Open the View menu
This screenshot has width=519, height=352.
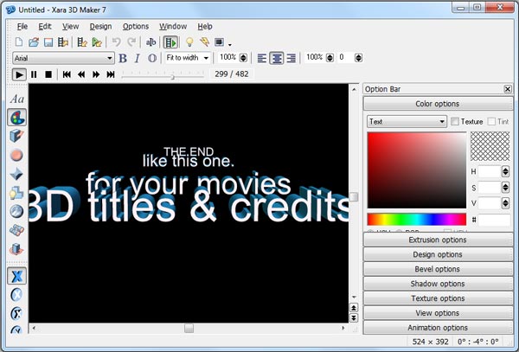(x=71, y=26)
